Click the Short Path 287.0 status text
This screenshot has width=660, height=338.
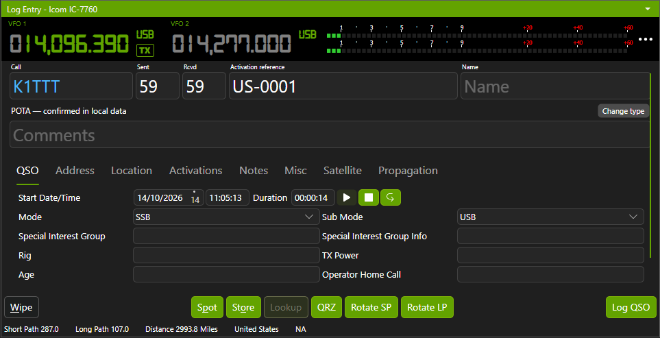pyautogui.click(x=31, y=329)
